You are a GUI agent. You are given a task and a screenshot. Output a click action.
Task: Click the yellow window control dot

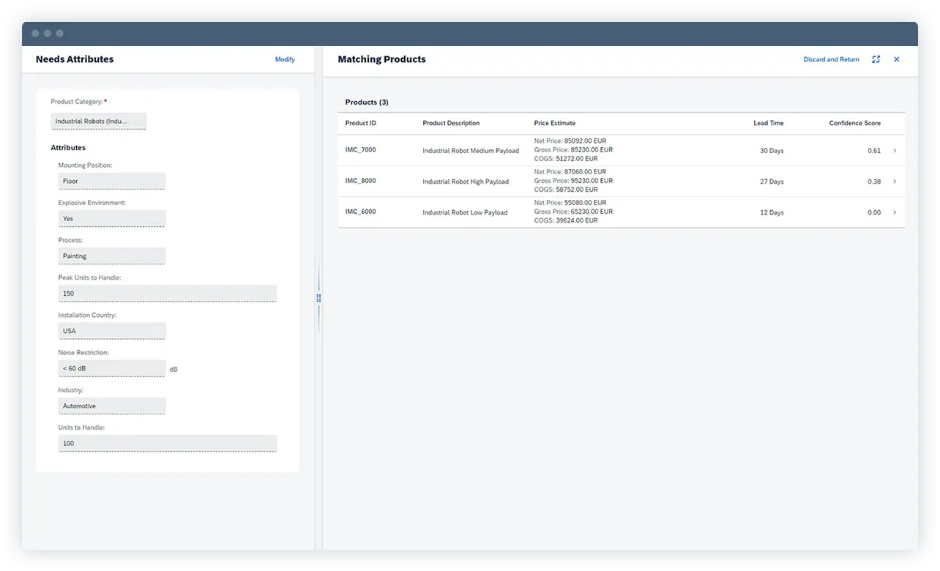pyautogui.click(x=47, y=33)
